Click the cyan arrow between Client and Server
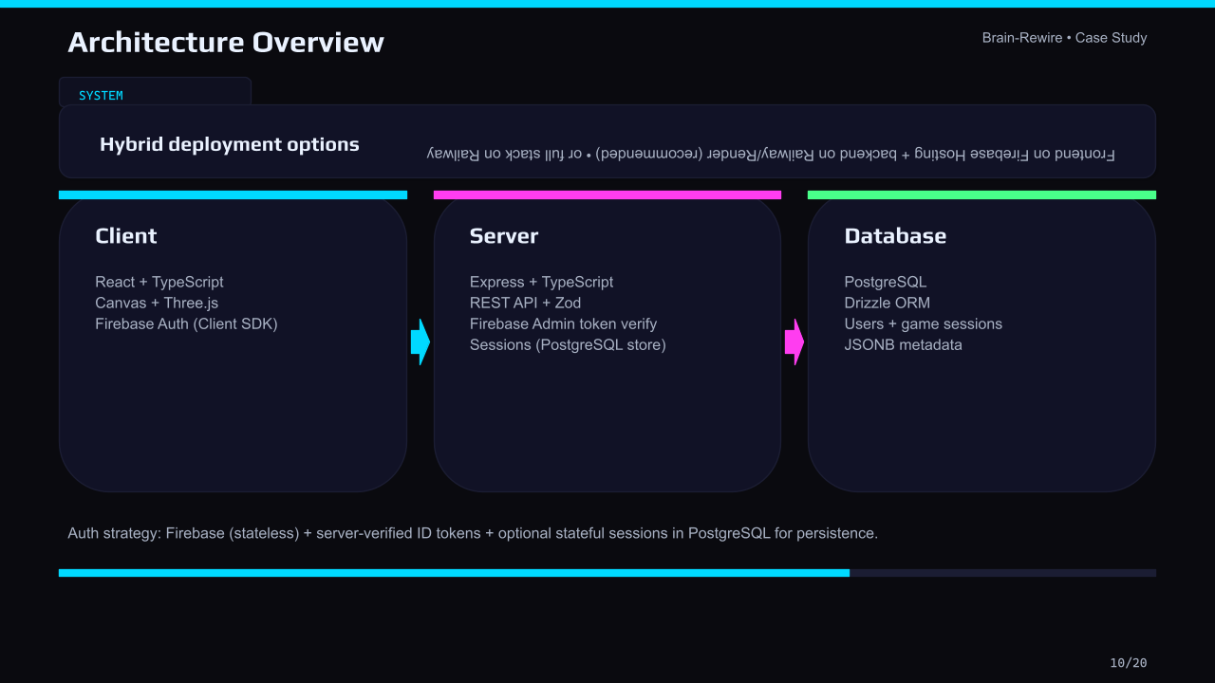1215x683 pixels. pos(421,341)
